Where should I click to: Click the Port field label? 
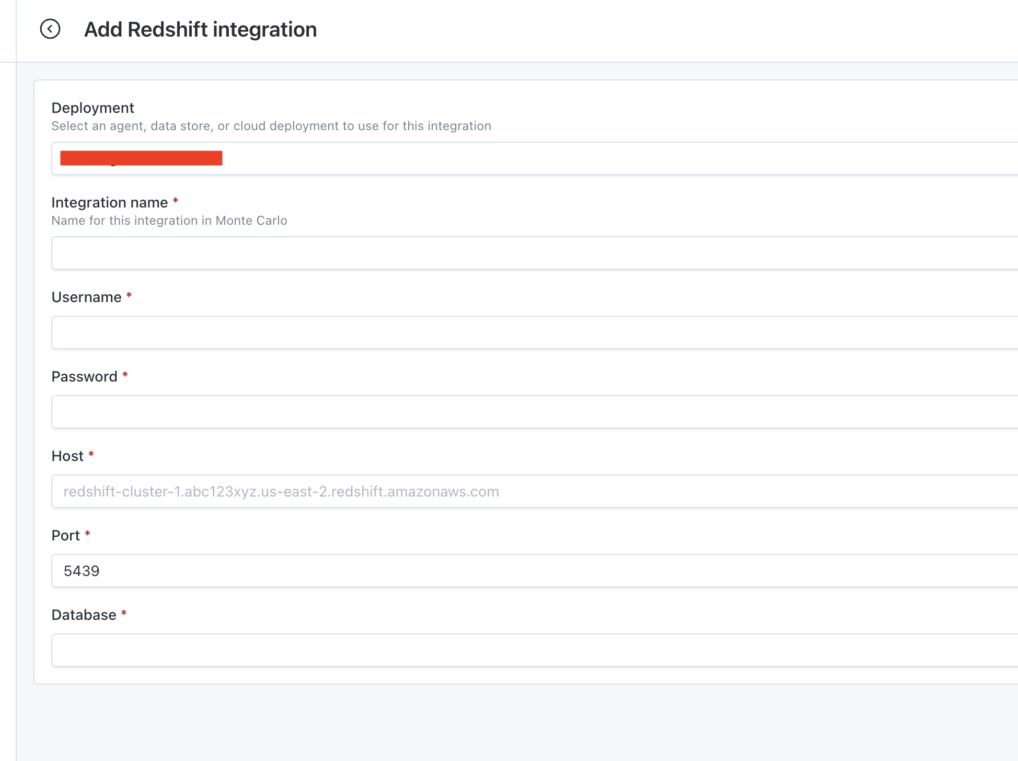65,535
